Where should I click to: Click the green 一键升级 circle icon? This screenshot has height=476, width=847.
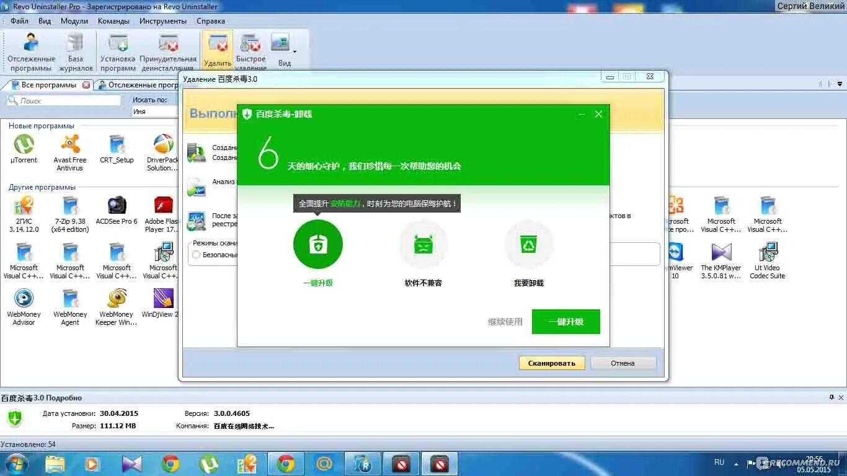point(318,244)
